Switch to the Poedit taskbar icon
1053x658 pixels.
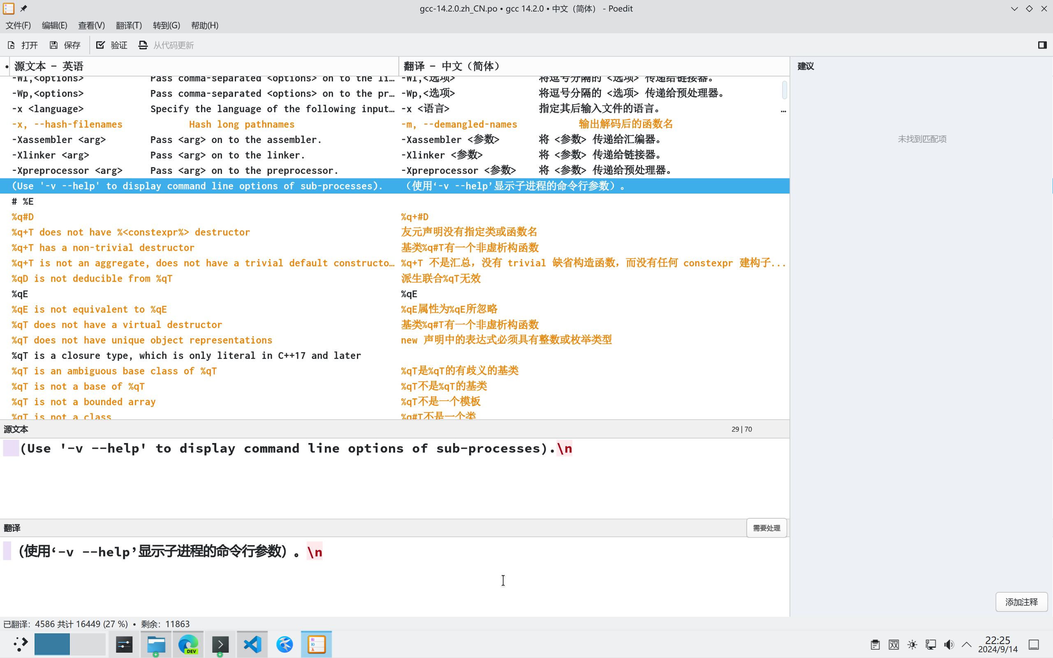point(316,644)
